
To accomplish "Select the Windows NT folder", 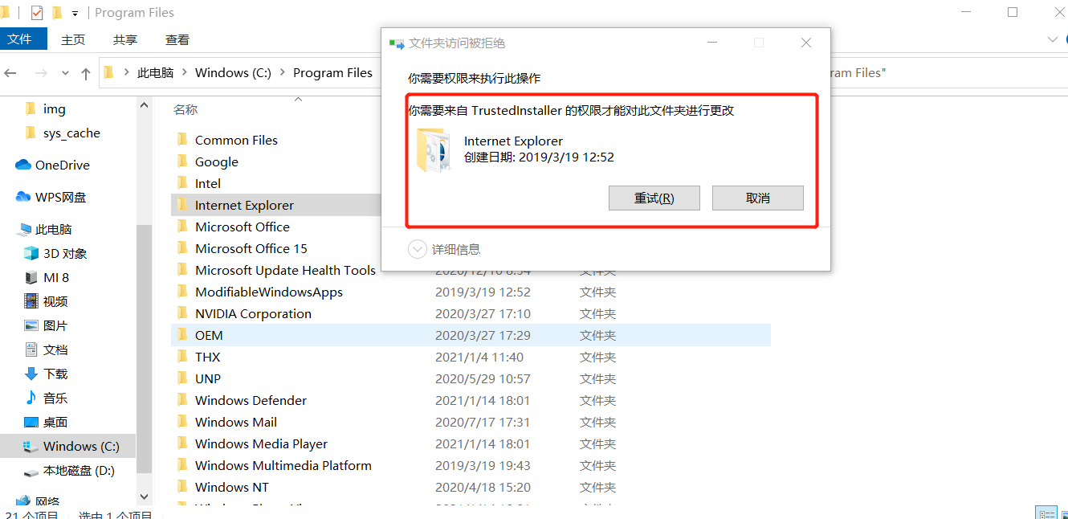I will click(232, 487).
